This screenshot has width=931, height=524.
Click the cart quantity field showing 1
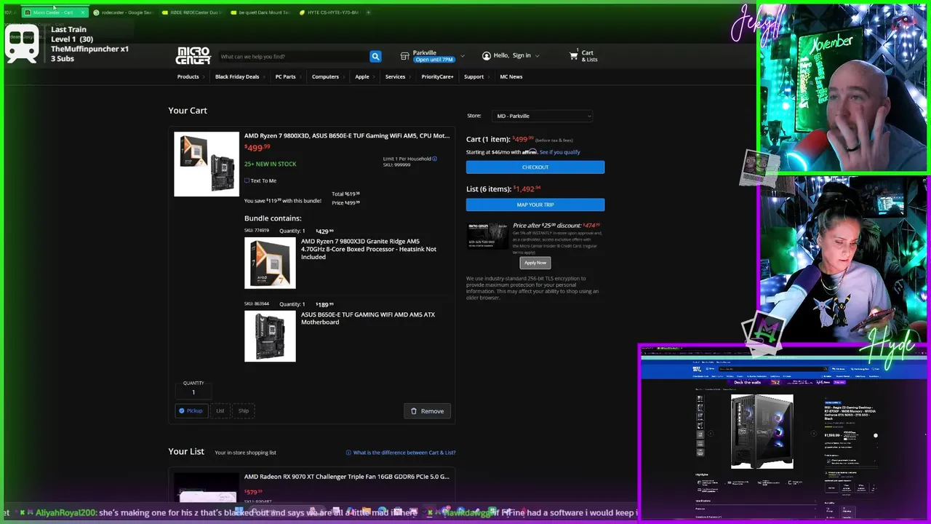(x=193, y=392)
